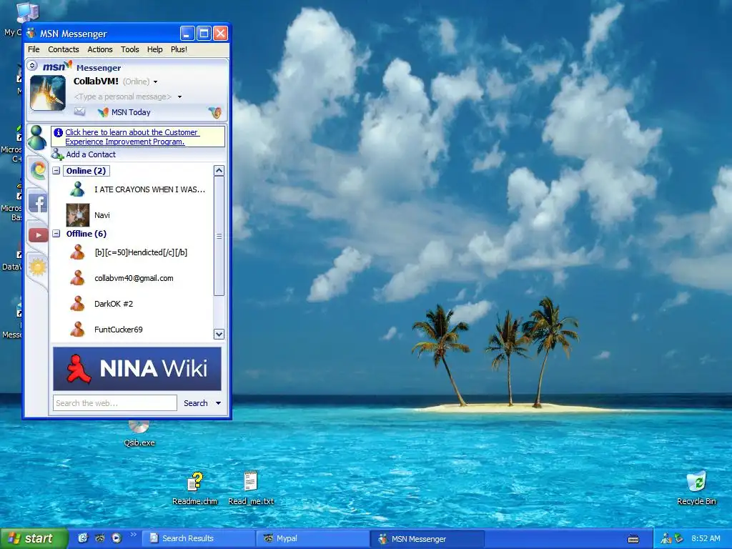
Task: Click the Add a Contact link
Action: (91, 154)
